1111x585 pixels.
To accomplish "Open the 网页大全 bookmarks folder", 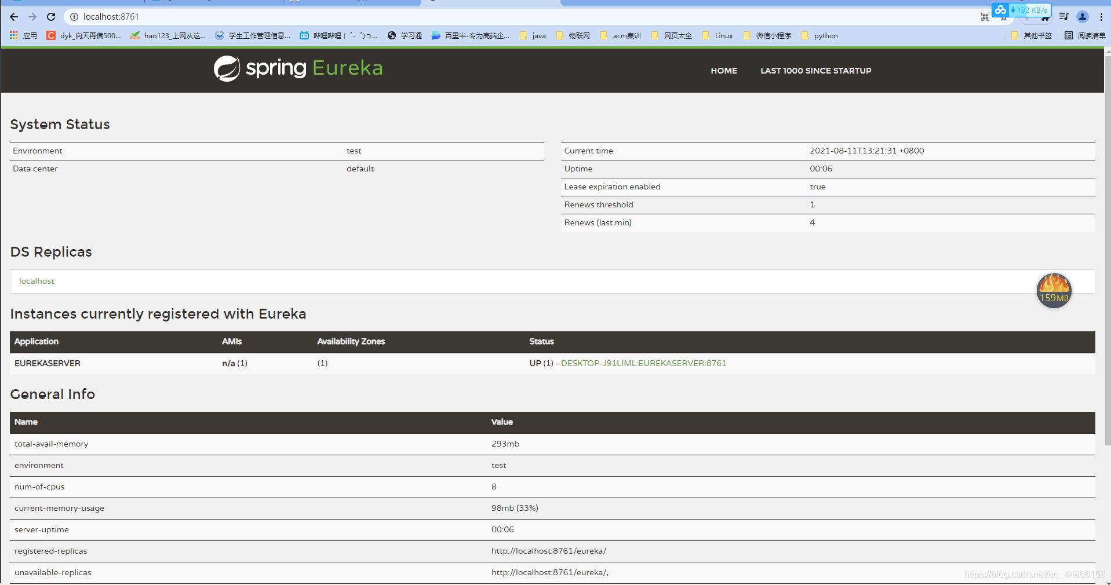I will [x=672, y=35].
